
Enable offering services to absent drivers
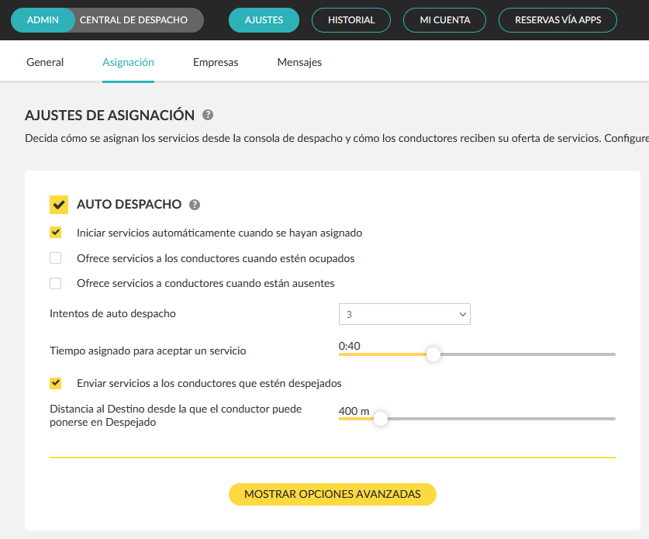[56, 283]
